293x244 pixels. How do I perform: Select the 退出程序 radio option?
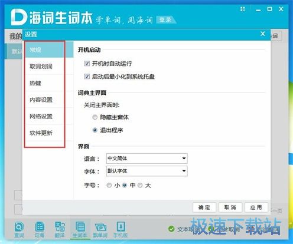tap(95, 130)
